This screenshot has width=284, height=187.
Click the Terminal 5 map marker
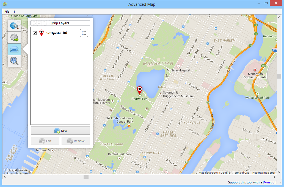point(52,150)
